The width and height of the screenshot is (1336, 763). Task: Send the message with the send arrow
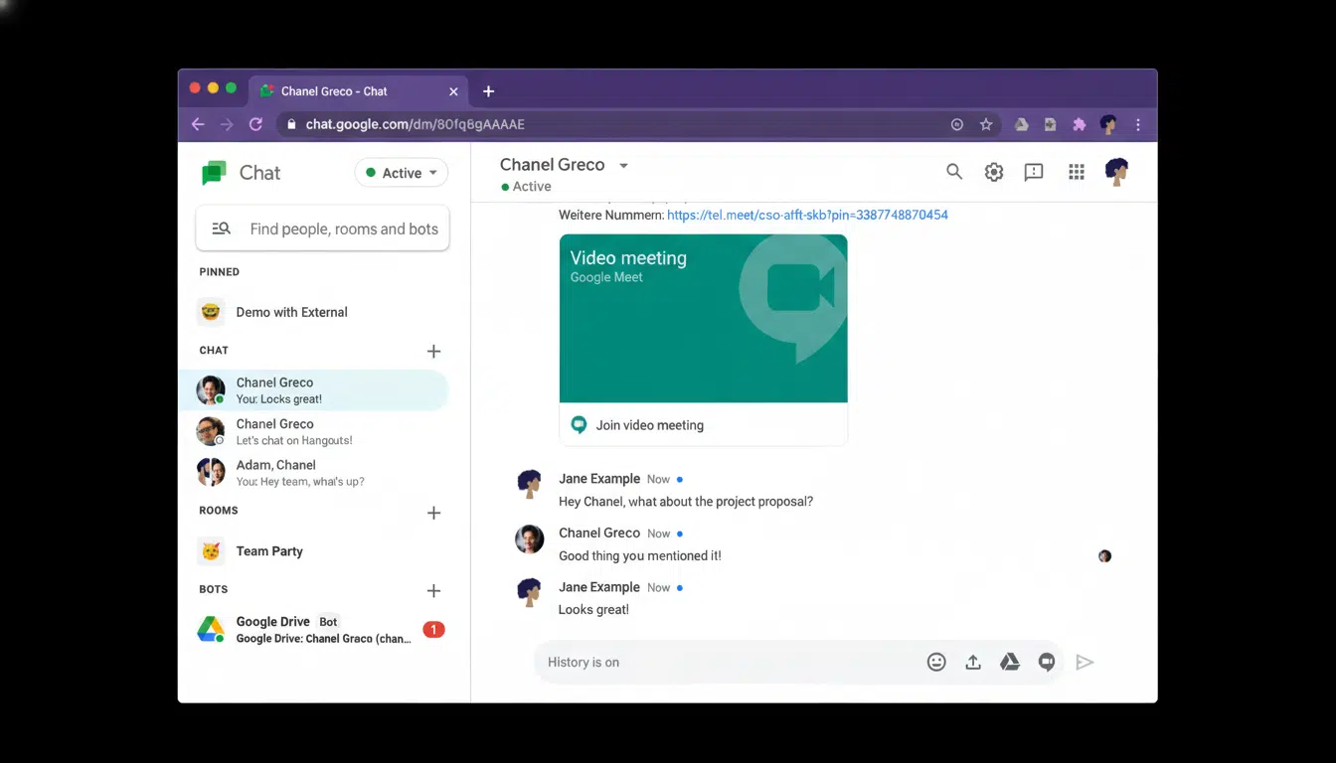point(1085,662)
